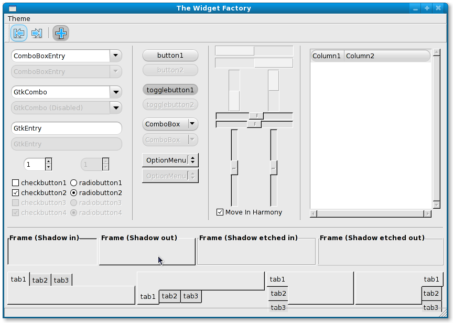Image resolution: width=453 pixels, height=323 pixels.
Task: Click the left vertical progress bar
Action: point(234,90)
